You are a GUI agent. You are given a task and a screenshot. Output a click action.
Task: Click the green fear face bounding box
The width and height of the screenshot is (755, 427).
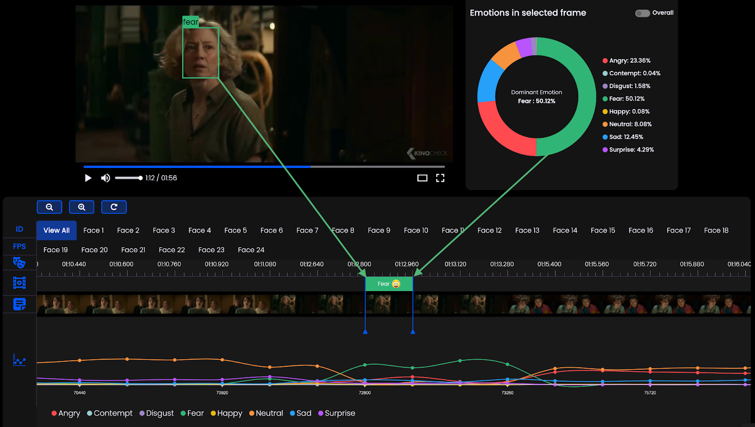(201, 52)
